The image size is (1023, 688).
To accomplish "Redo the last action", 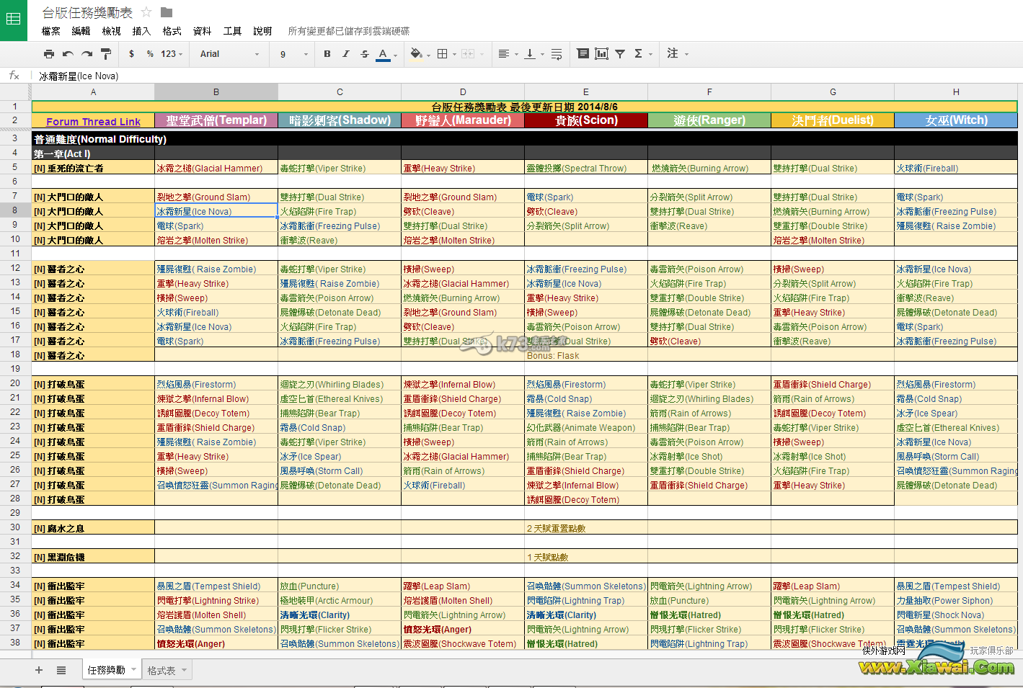I will click(87, 54).
